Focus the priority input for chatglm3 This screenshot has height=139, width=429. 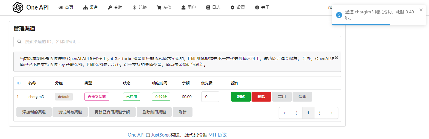(210, 97)
